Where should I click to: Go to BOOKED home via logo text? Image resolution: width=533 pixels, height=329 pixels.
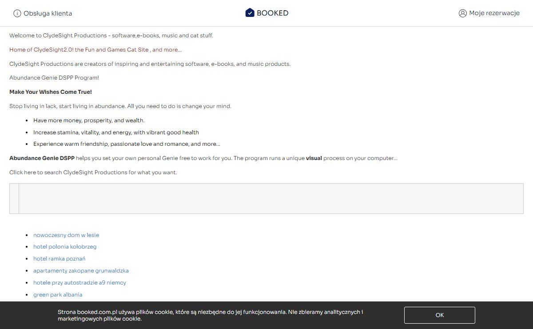273,13
